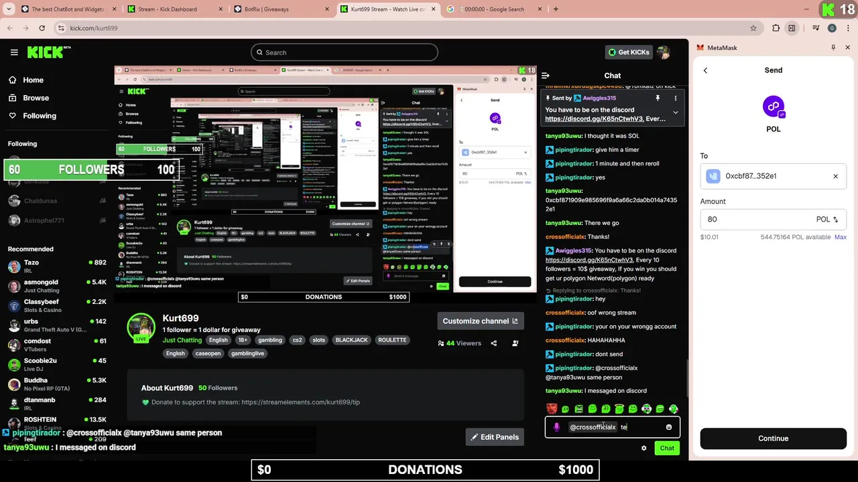858x482 pixels.
Task: Click Max to use full POL balance
Action: [x=840, y=237]
